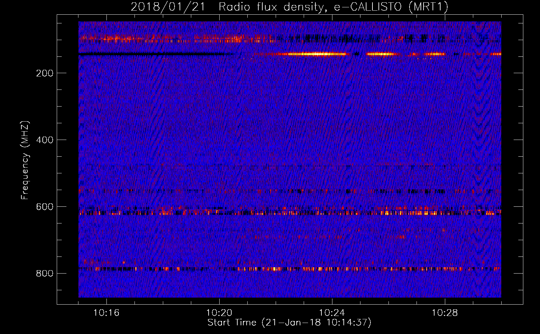Click the 800 frequency tick label
The height and width of the screenshot is (334, 540).
45,274
